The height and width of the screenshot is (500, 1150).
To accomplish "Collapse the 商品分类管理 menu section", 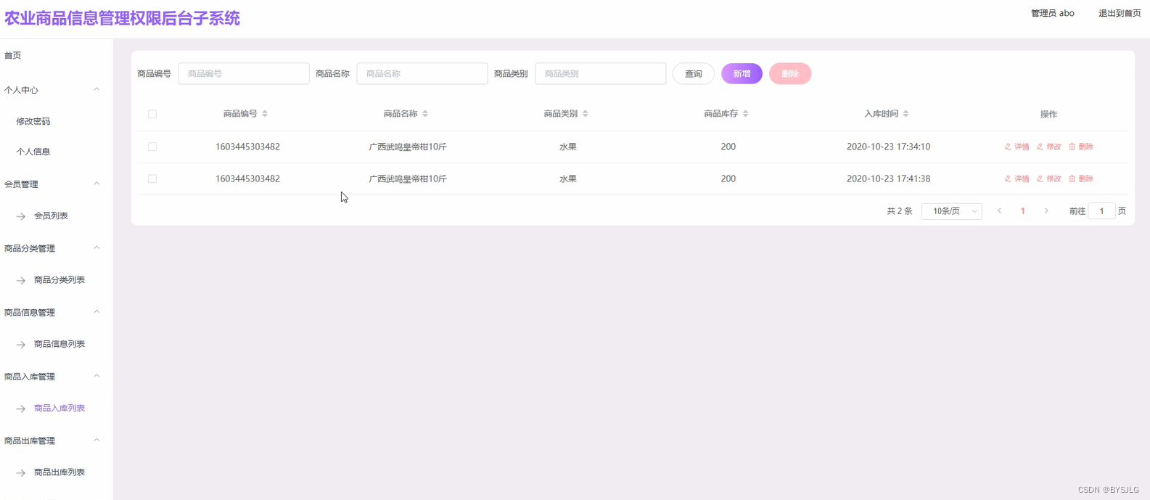I will click(96, 247).
